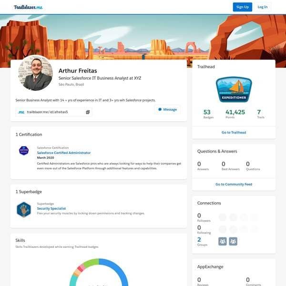
Task: Click the .me icon beside profile URL
Action: [21, 112]
